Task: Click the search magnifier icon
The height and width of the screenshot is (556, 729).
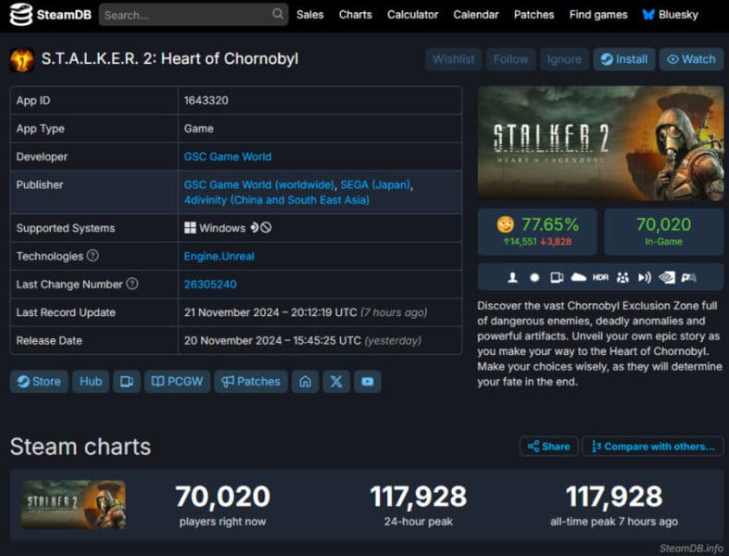Action: 278,14
